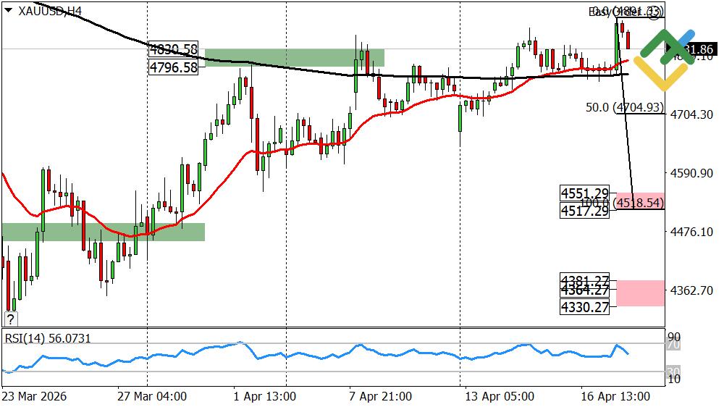Select the 4796.58 price label
The image size is (724, 407).
pyautogui.click(x=173, y=67)
